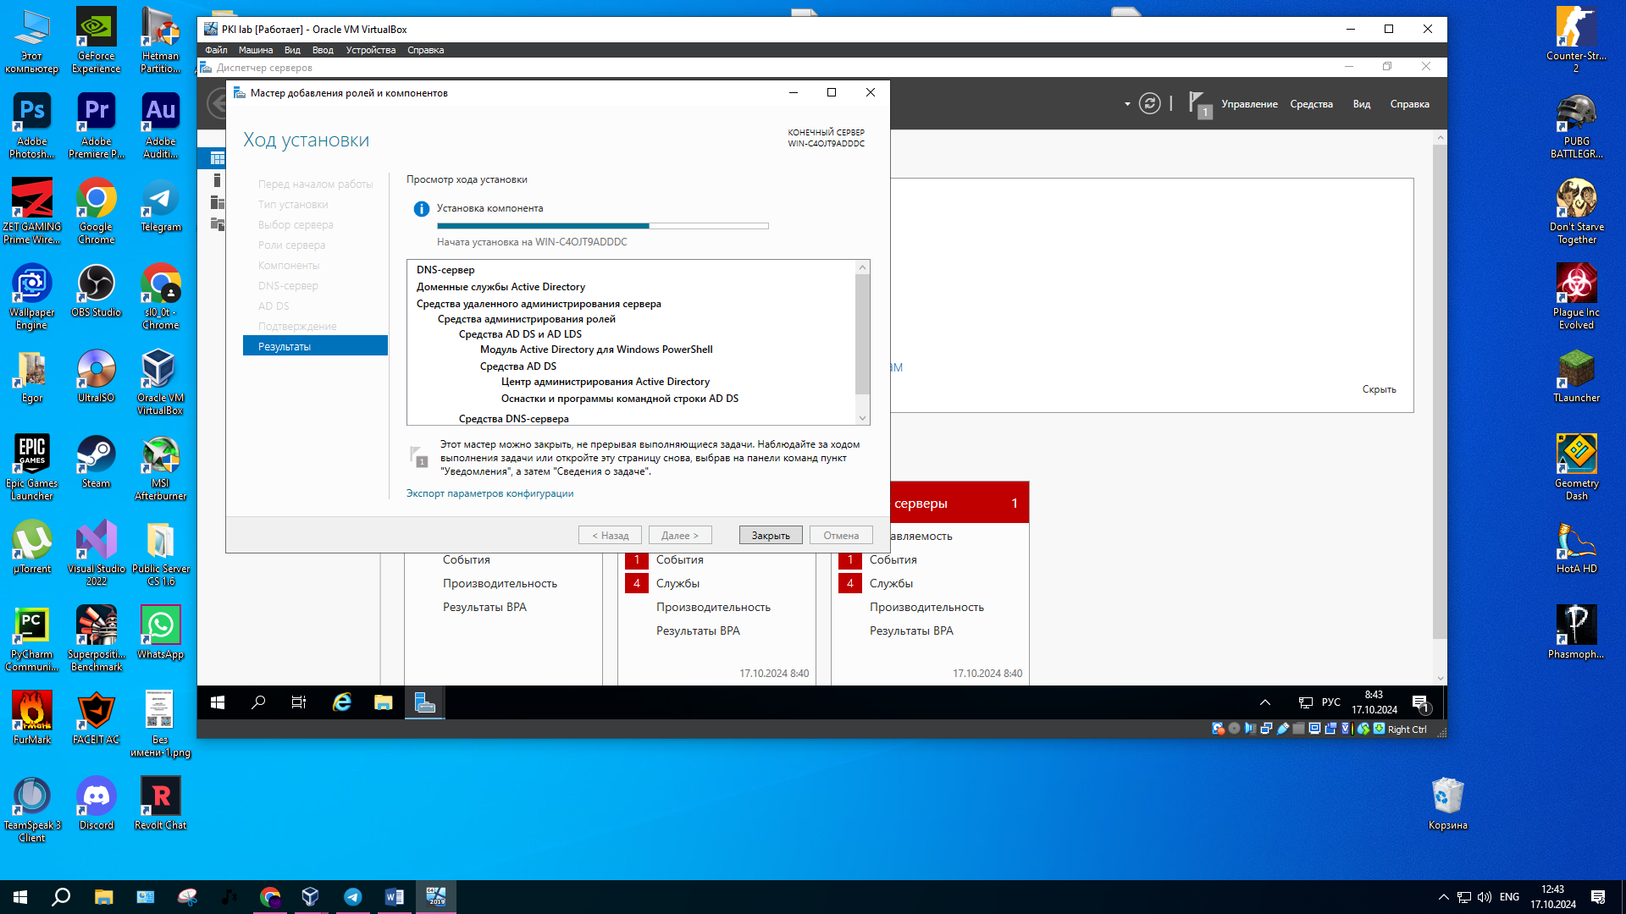Click Server Manager's vertical scrollbar thumb

(1440, 392)
